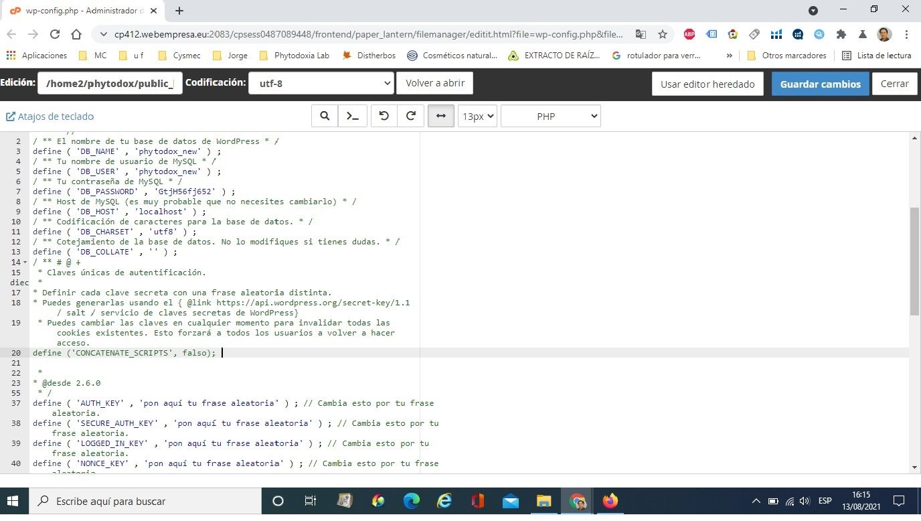
Task: Open the gray price tag extension
Action: pyautogui.click(x=754, y=34)
